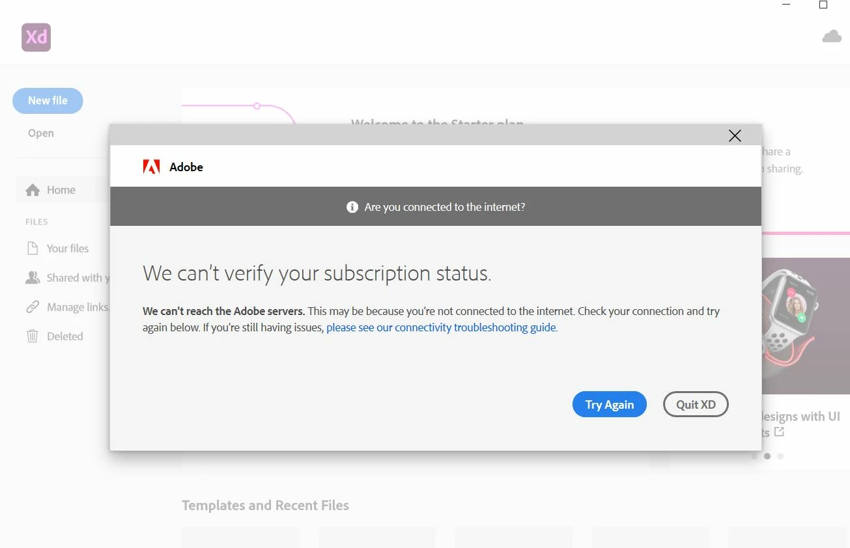Select Your files in the sidebar
This screenshot has height=548, width=850.
click(68, 249)
